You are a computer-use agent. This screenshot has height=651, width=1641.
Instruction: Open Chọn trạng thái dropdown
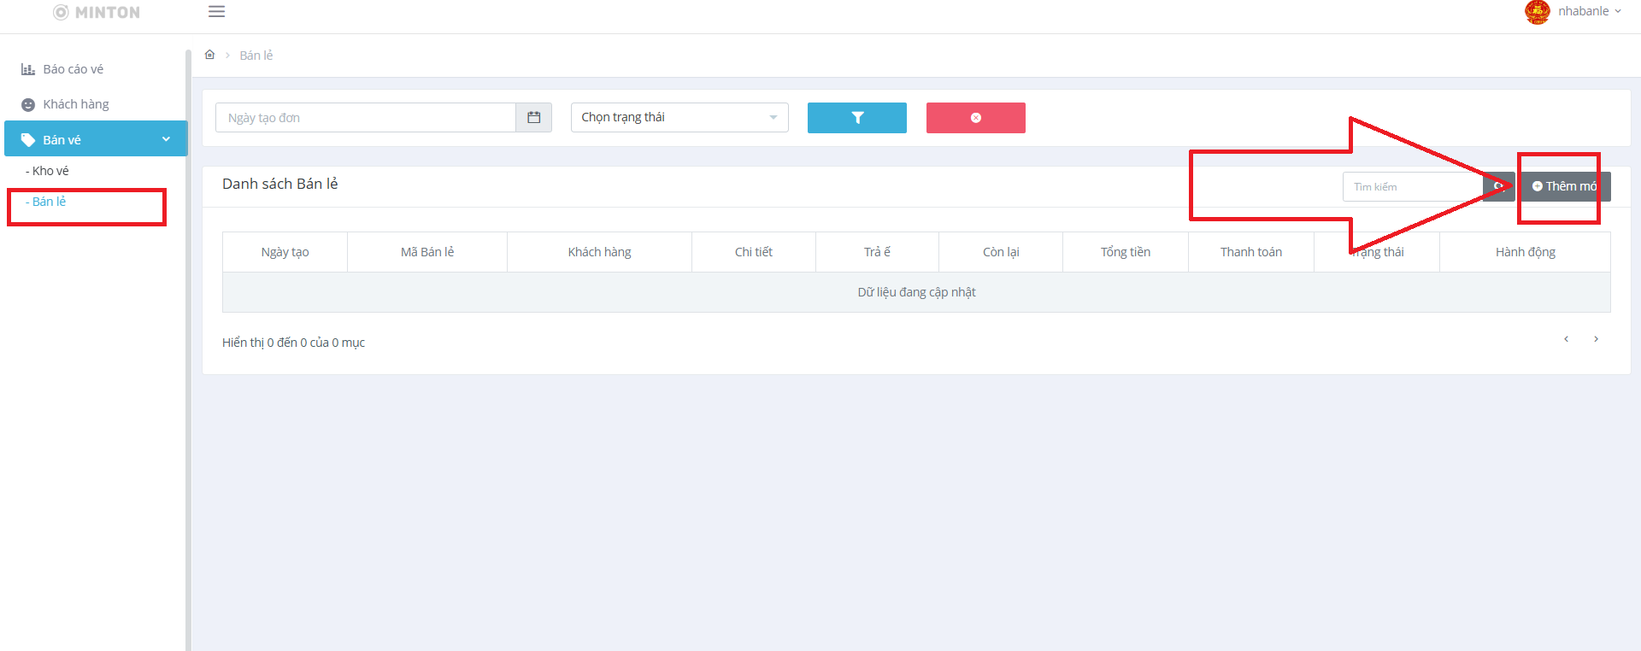pyautogui.click(x=679, y=118)
